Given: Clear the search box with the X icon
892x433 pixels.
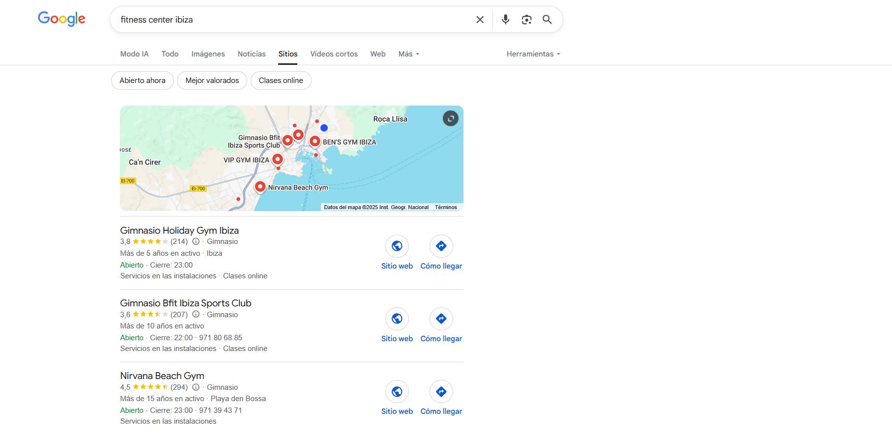Looking at the screenshot, I should pos(480,20).
